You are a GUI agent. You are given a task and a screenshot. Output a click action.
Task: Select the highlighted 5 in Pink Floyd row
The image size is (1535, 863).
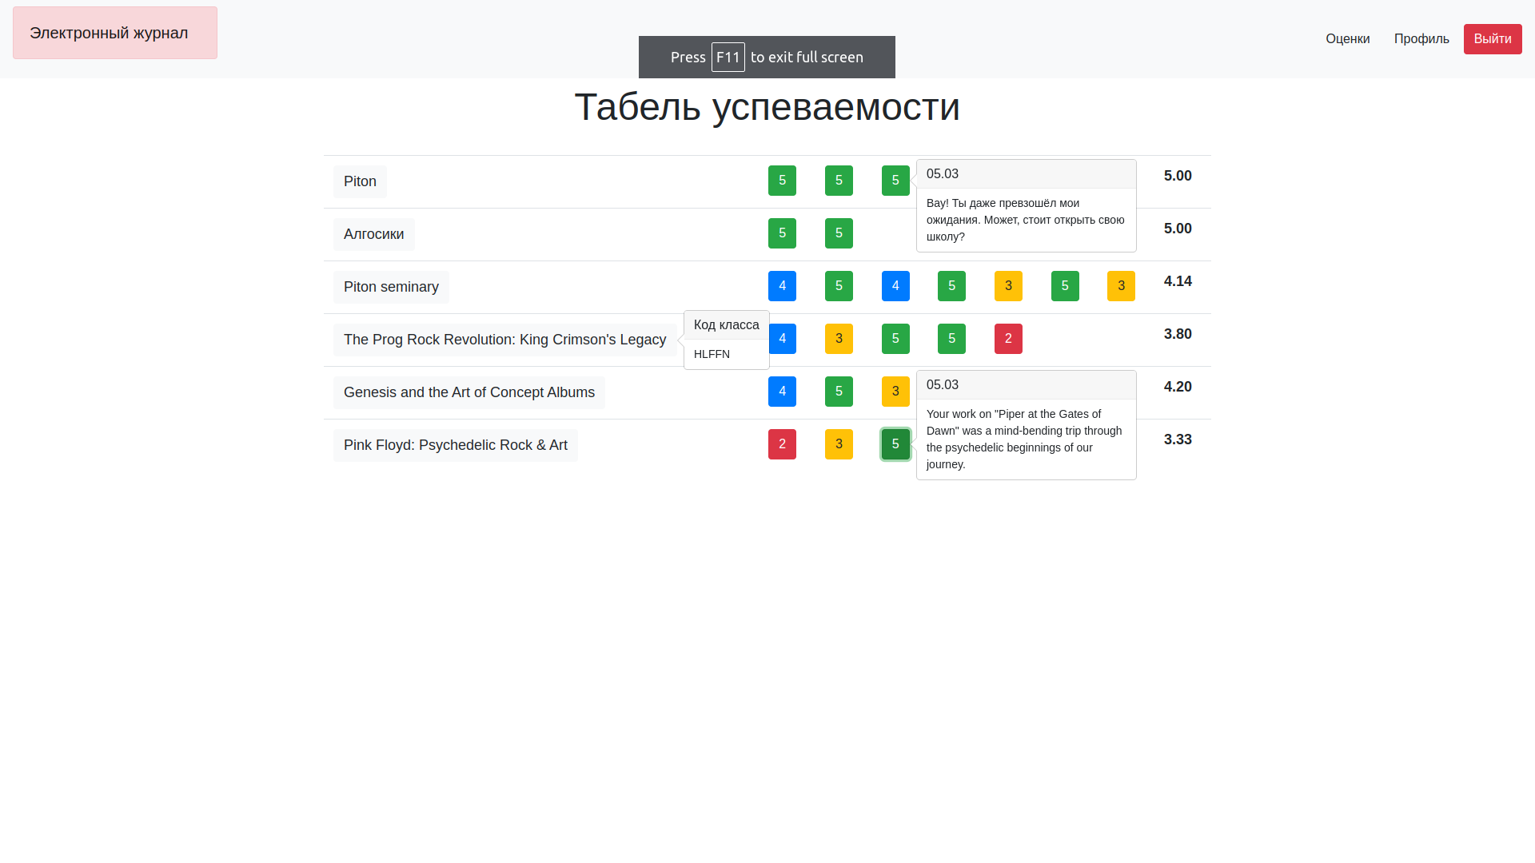coord(895,443)
